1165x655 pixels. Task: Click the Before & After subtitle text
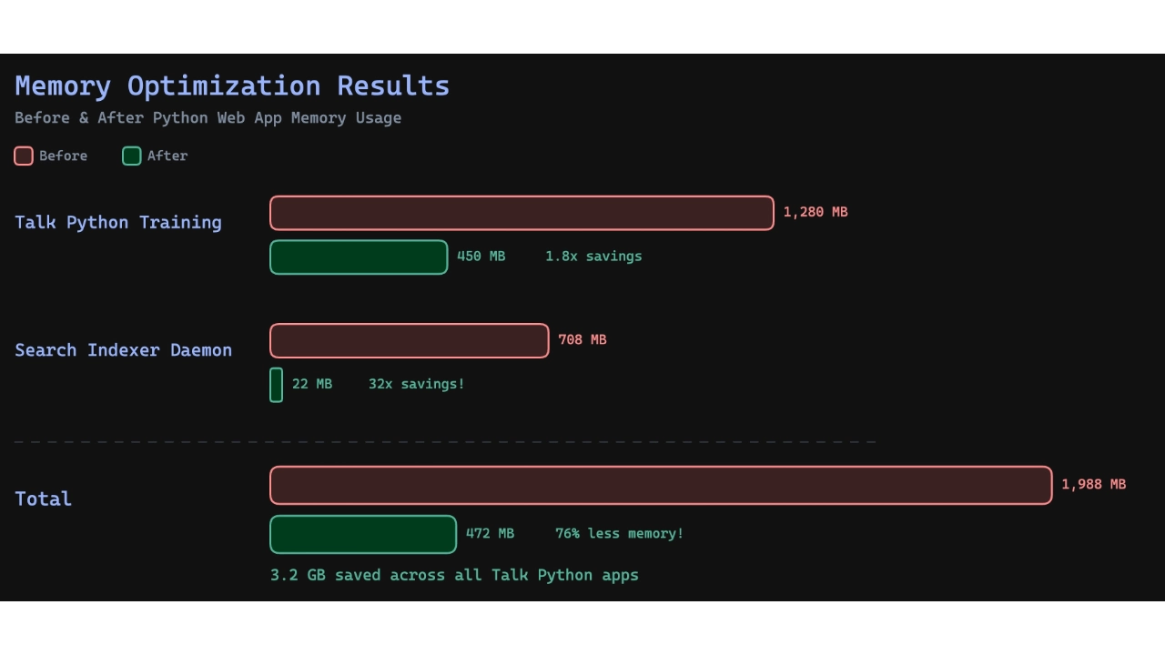pyautogui.click(x=208, y=117)
